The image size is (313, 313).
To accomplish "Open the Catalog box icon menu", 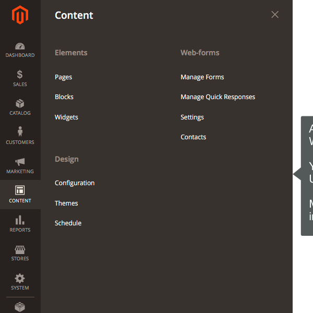I will (20, 104).
